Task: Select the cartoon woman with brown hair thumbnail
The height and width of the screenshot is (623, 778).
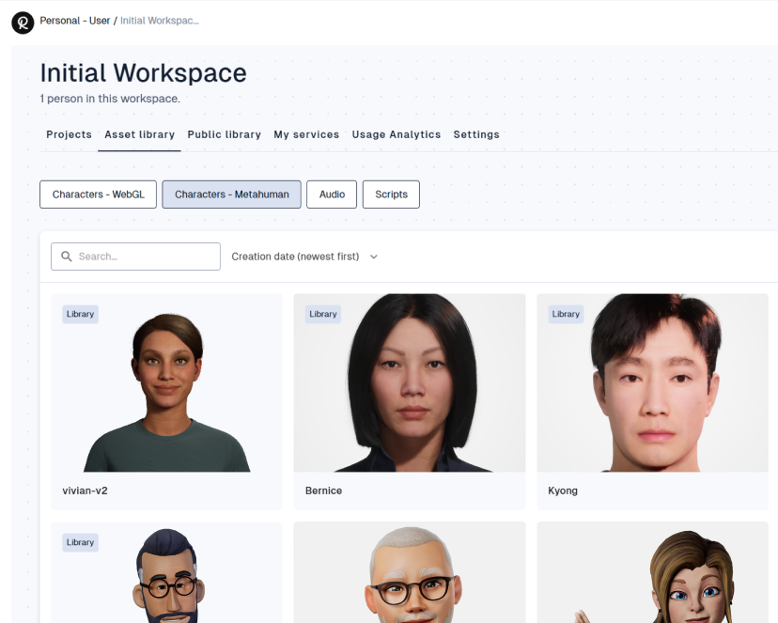Action: pos(652,572)
